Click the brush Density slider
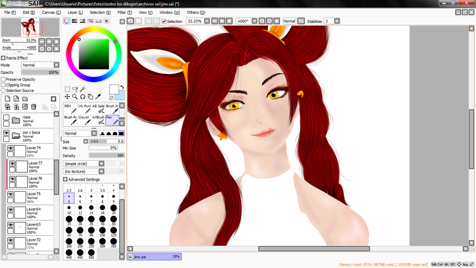The image size is (476, 268). click(107, 156)
